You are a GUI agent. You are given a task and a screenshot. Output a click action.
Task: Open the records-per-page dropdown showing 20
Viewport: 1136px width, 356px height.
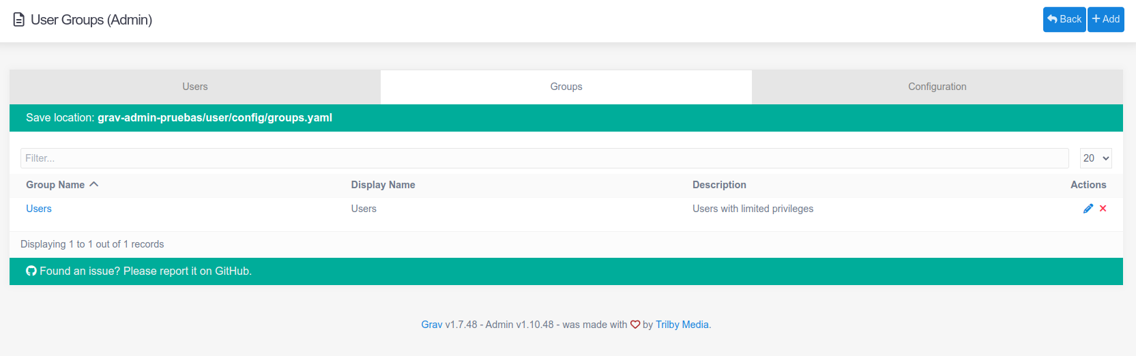click(x=1095, y=158)
